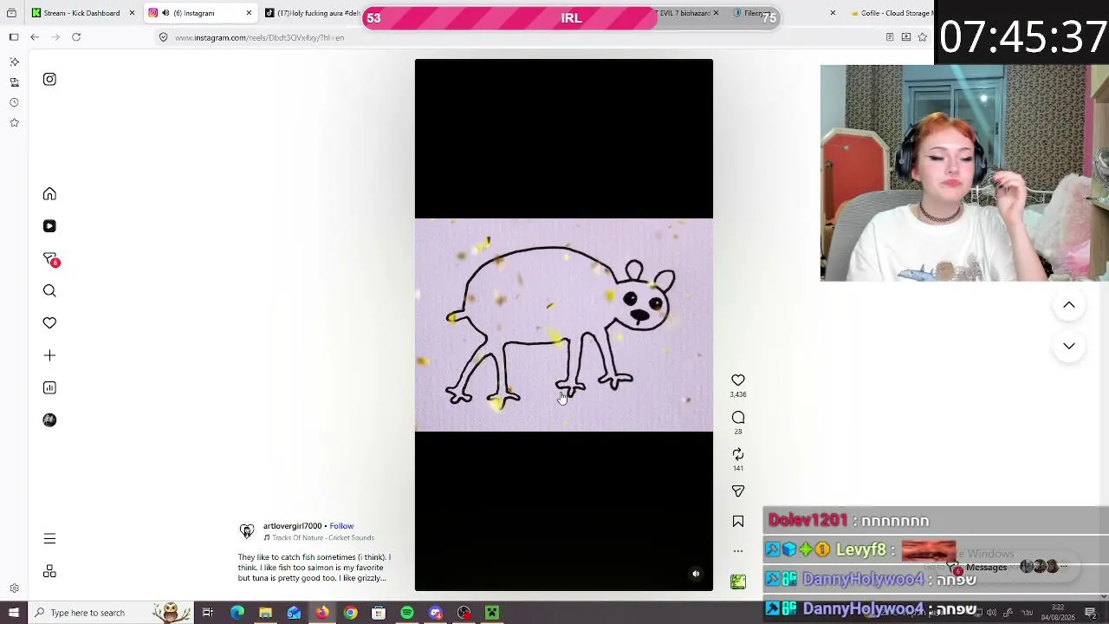This screenshot has width=1109, height=624.
Task: Open artlovergirl17000 profile picture
Action: 247,531
